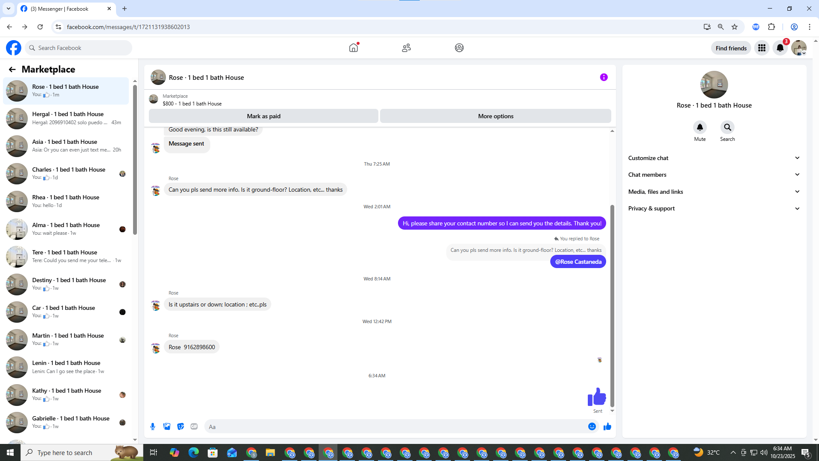
Task: Open the GIF picker icon
Action: (x=194, y=426)
